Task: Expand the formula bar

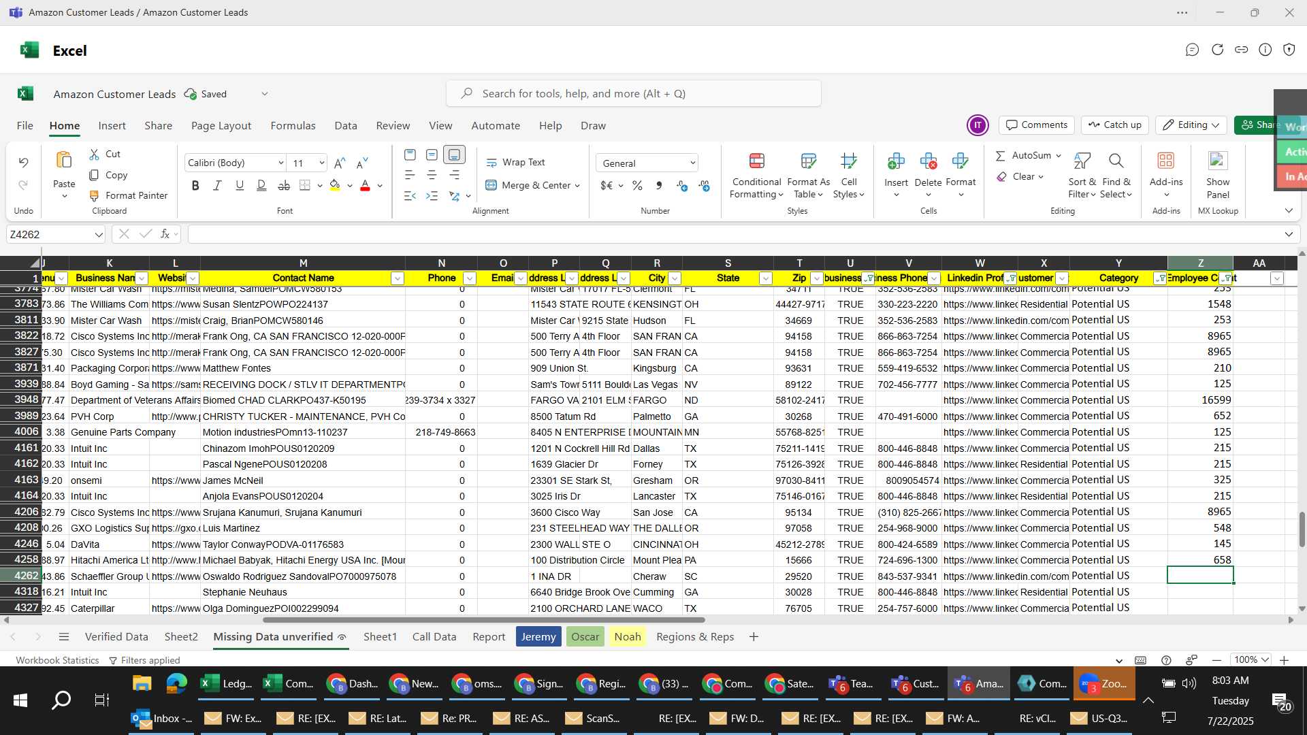Action: 1289,235
